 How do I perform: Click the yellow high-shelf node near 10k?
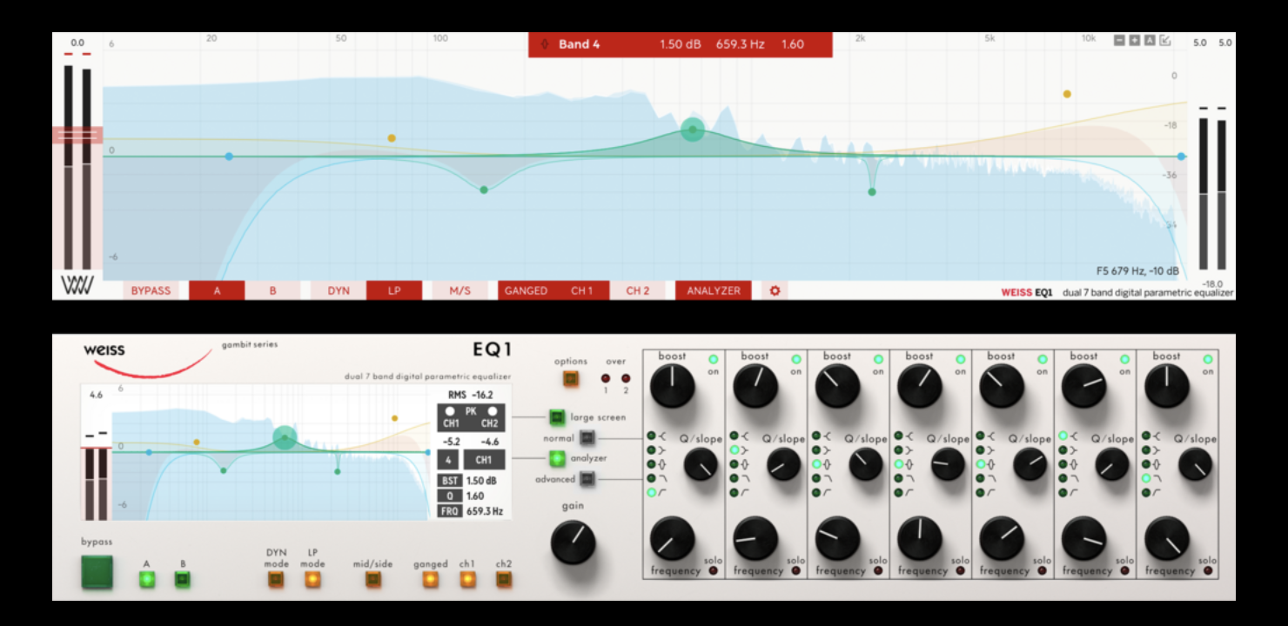1067,94
